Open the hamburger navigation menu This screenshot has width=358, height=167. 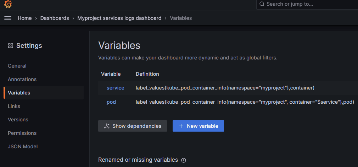(x=8, y=18)
